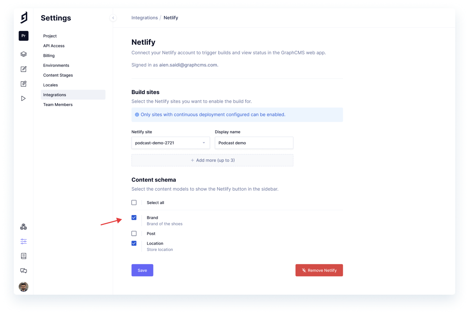The image size is (469, 314).
Task: Open the feedback chat icon
Action: pyautogui.click(x=23, y=271)
